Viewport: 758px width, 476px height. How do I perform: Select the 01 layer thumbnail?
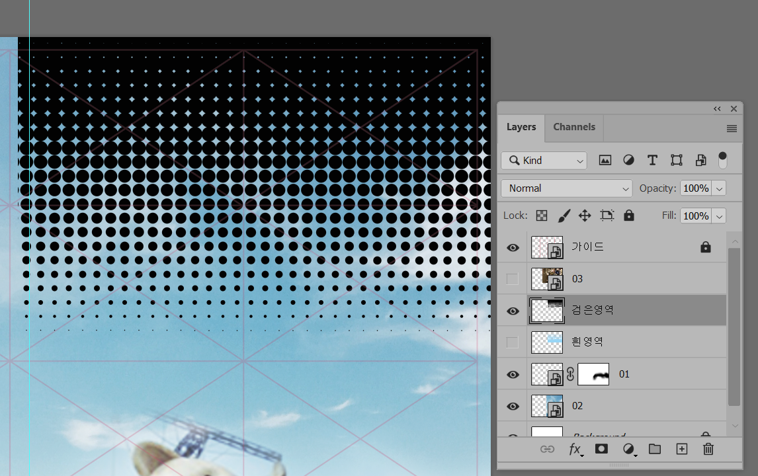pos(547,374)
